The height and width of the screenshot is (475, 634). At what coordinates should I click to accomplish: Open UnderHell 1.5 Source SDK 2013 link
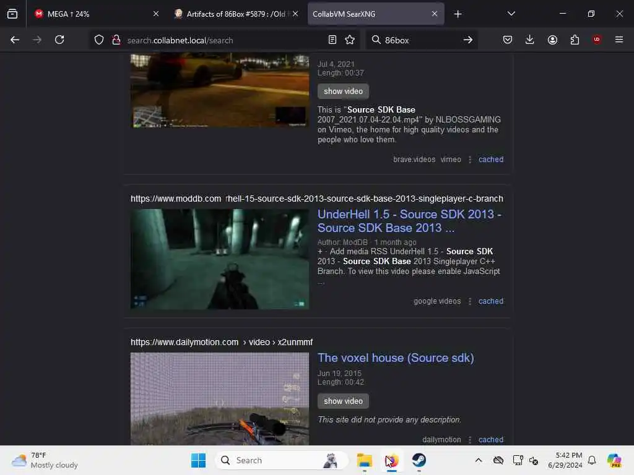[409, 221]
